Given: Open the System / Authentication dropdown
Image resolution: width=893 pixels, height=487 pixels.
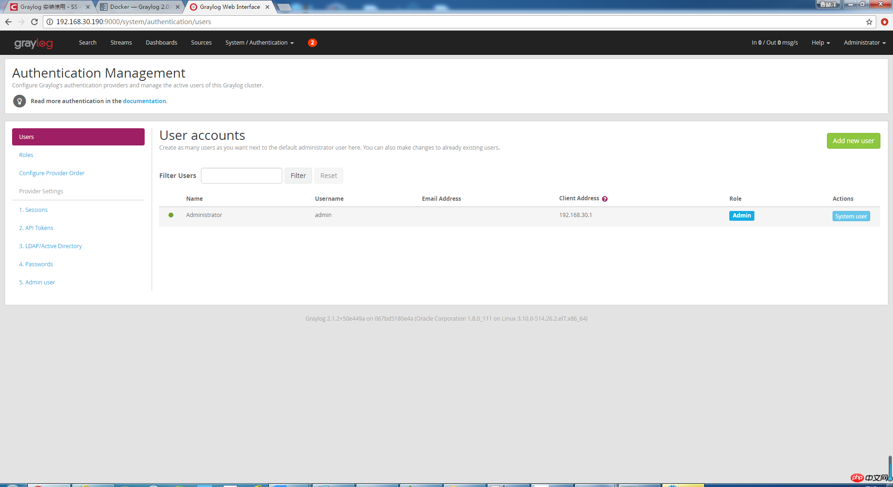Looking at the screenshot, I should (x=259, y=43).
